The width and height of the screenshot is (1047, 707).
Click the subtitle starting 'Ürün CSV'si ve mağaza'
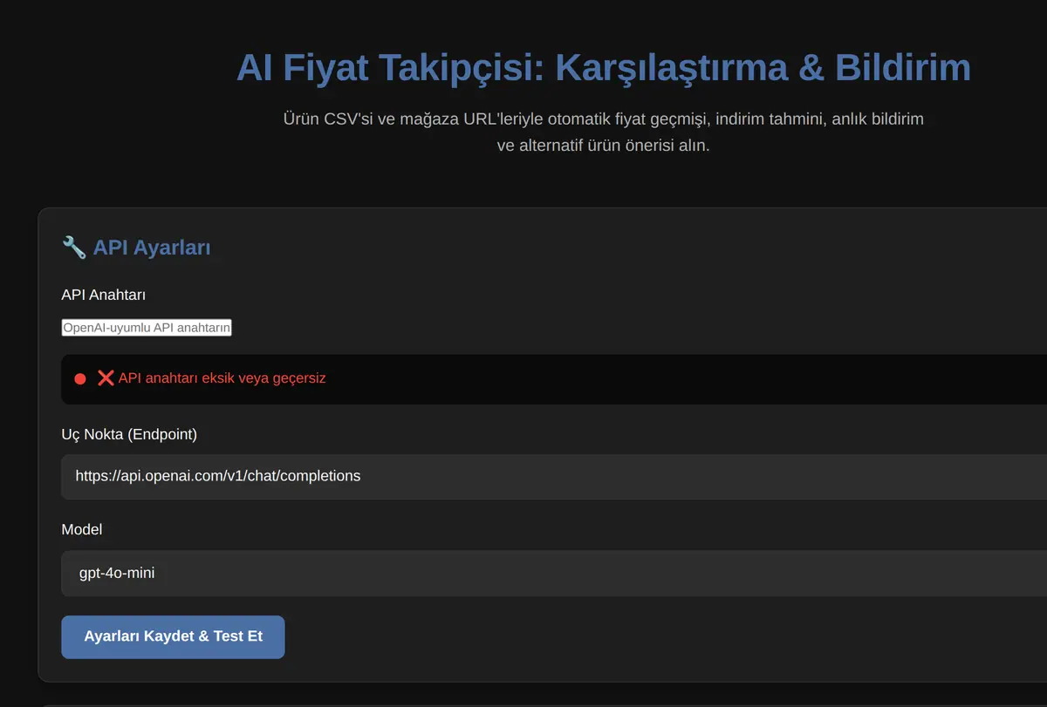(x=603, y=132)
